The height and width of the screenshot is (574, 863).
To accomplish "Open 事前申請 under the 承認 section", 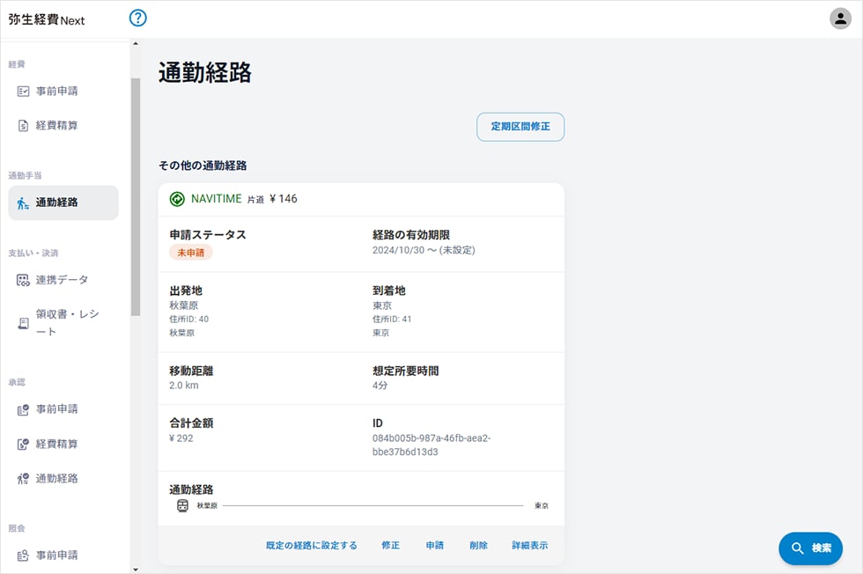I will [56, 409].
